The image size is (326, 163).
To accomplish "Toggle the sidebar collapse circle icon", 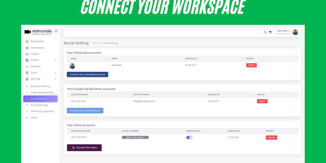I will (56, 31).
